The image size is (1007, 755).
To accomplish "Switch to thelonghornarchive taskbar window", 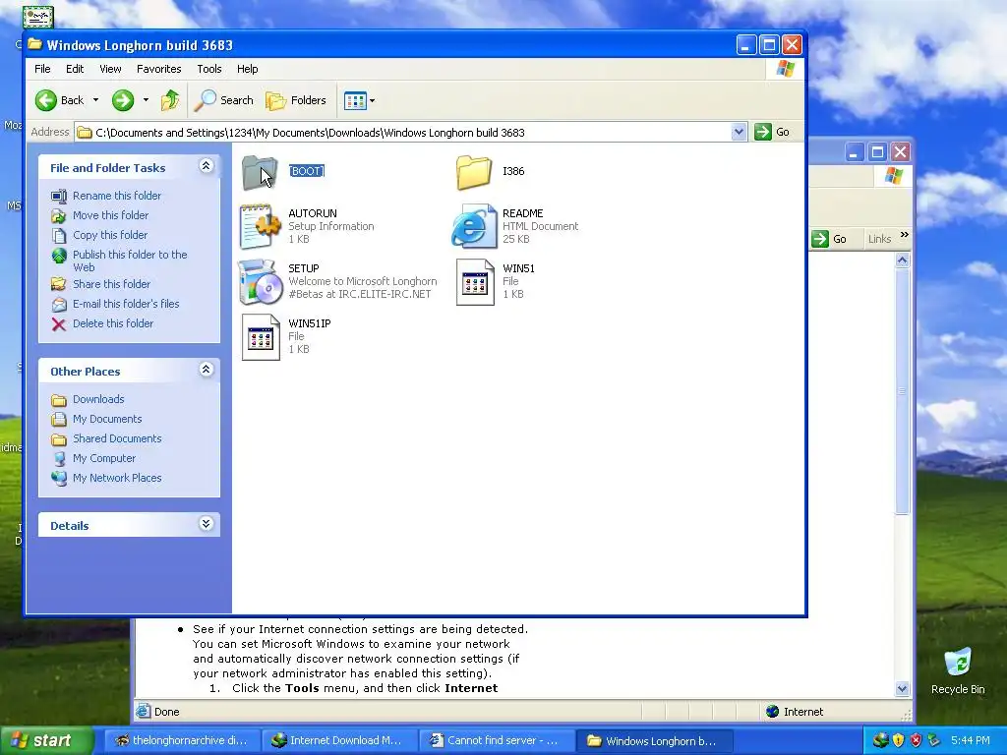I will (182, 741).
